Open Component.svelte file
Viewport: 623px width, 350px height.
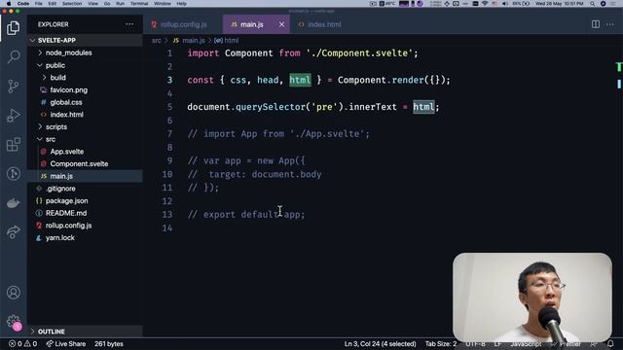(85, 163)
